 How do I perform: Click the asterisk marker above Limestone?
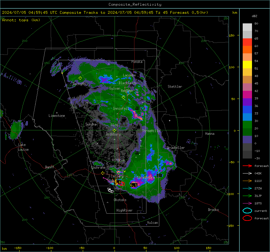pos(57,113)
